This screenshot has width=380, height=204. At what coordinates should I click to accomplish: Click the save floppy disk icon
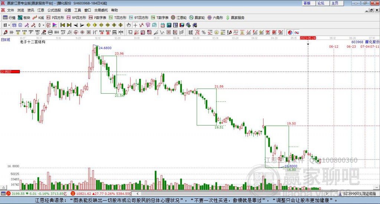pyautogui.click(x=182, y=25)
